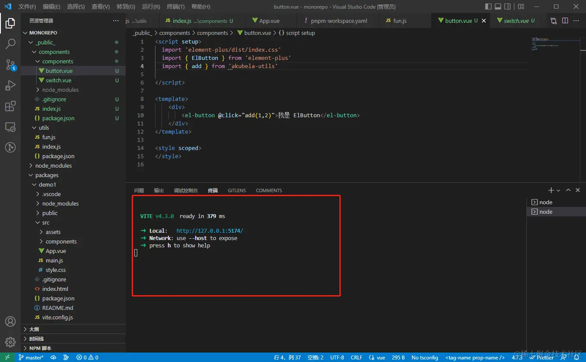
Task: Open vite.config.js in explorer
Action: click(x=57, y=317)
